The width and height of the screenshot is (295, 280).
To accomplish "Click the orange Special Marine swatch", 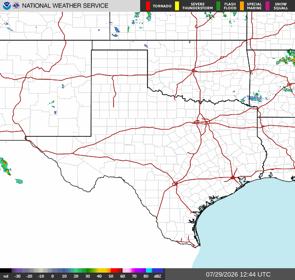I will click(x=242, y=6).
